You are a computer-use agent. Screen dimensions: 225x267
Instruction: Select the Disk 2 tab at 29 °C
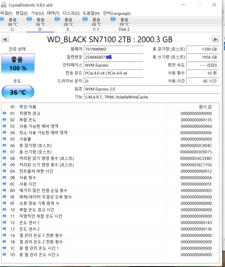click(124, 24)
